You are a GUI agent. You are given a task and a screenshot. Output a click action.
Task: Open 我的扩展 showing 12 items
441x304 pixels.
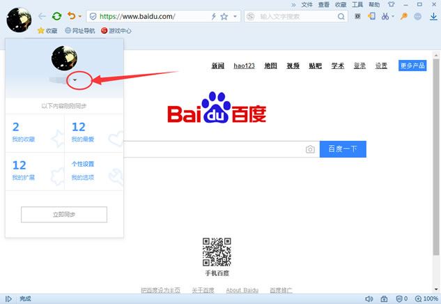click(35, 172)
